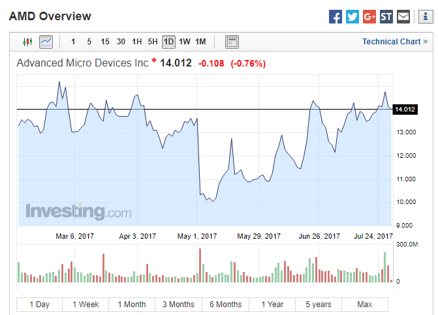Image resolution: width=438 pixels, height=315 pixels.
Task: Select the 3 Months range
Action: (x=178, y=305)
